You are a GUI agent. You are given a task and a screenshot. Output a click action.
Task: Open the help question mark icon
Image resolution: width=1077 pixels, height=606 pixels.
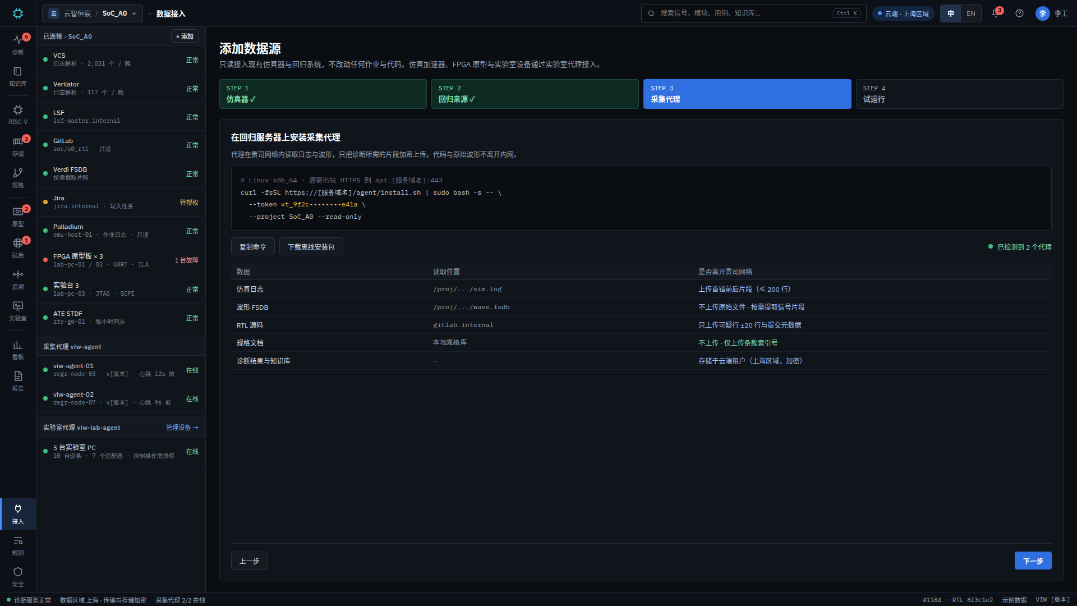(1019, 13)
